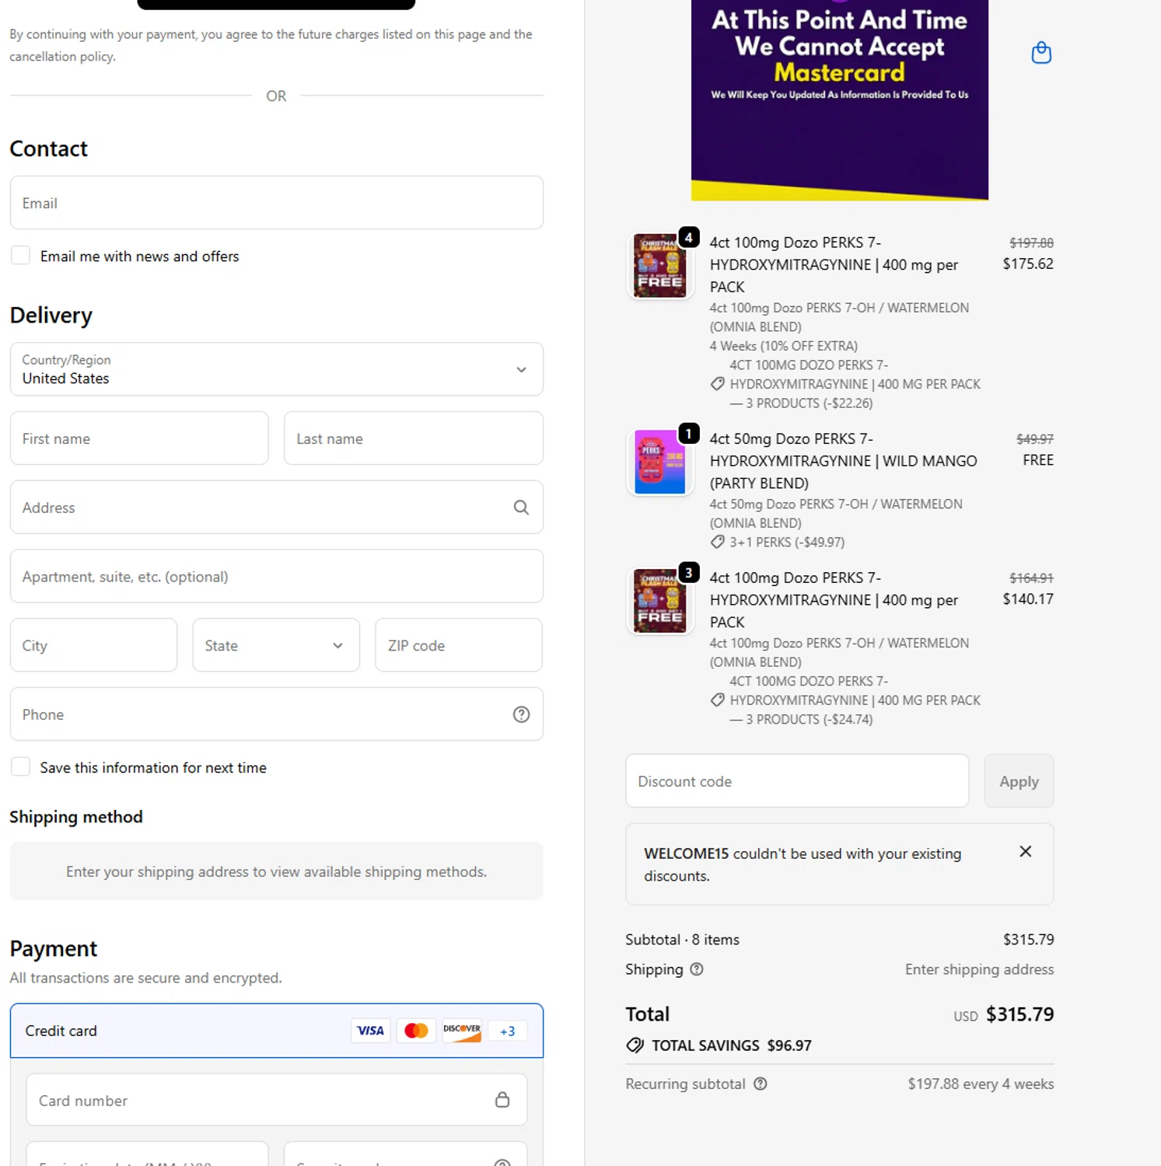Click the Recurring subtotal help icon
The image size is (1161, 1166).
click(761, 1084)
